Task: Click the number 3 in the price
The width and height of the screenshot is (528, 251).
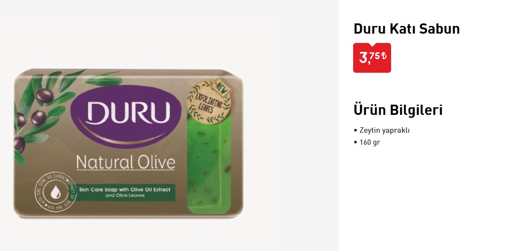Action: 363,58
